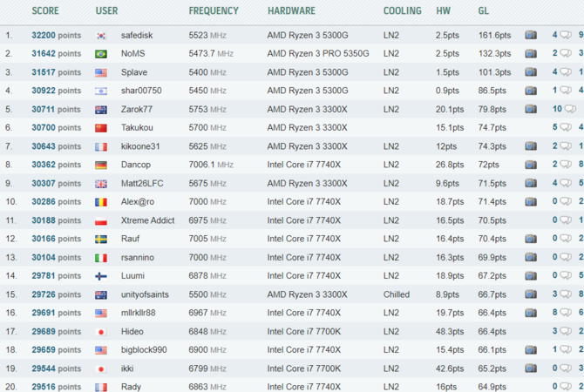Select the Germany flag next to Dancop
This screenshot has height=392, width=584.
coord(101,166)
